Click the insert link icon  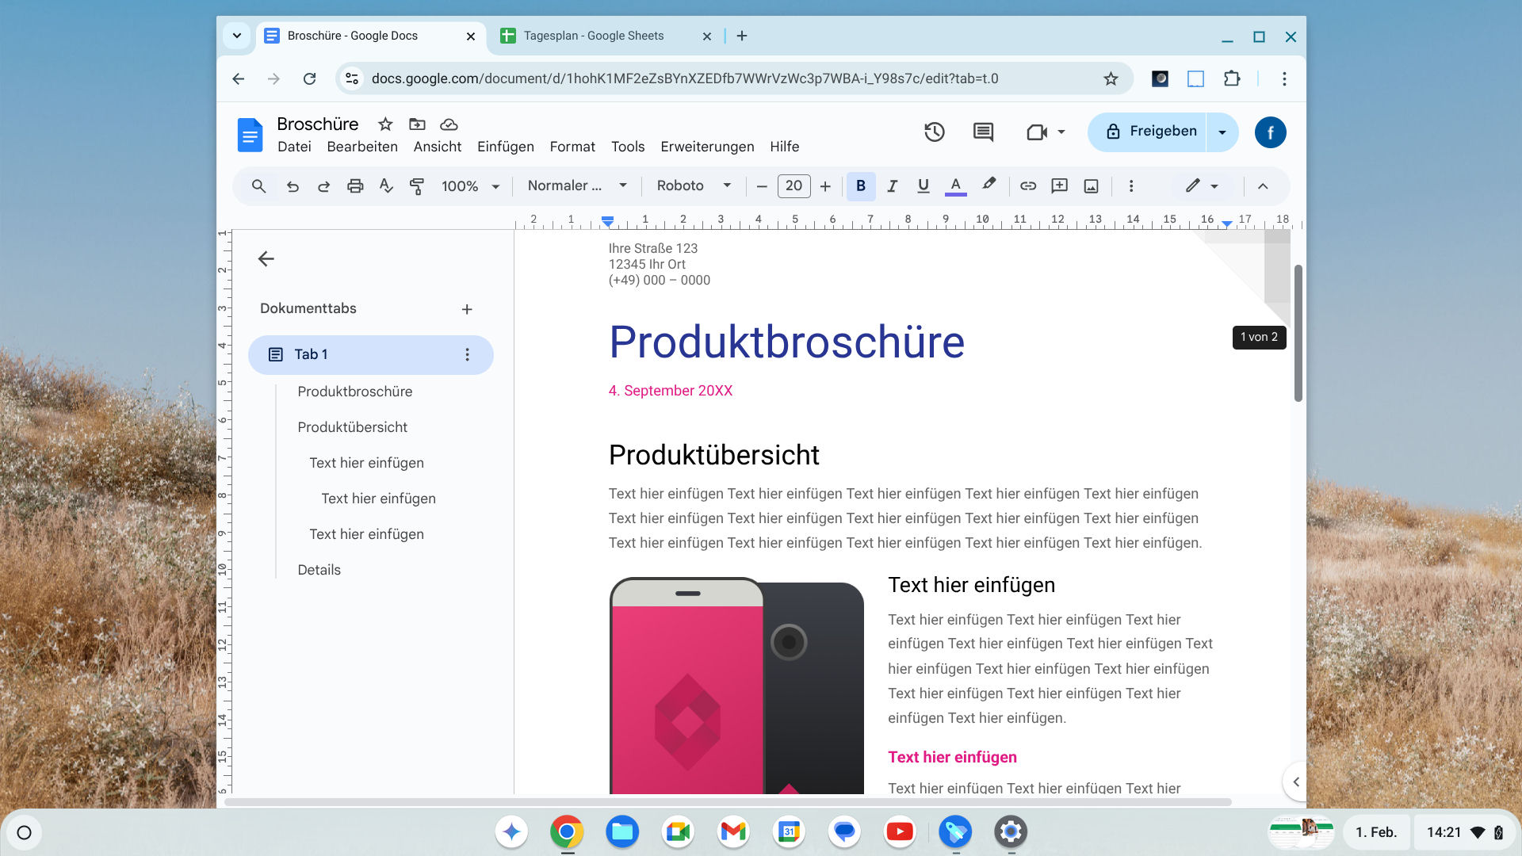click(x=1028, y=186)
